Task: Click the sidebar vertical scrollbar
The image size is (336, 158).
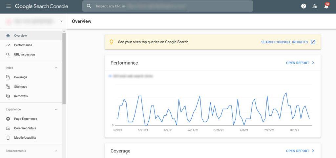Action: (x=64, y=69)
